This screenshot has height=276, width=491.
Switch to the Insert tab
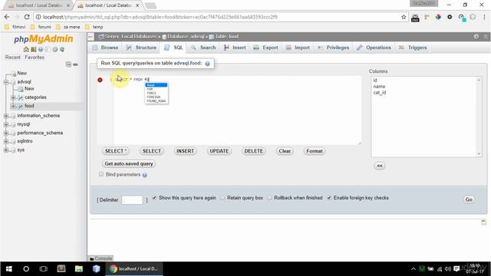click(235, 48)
